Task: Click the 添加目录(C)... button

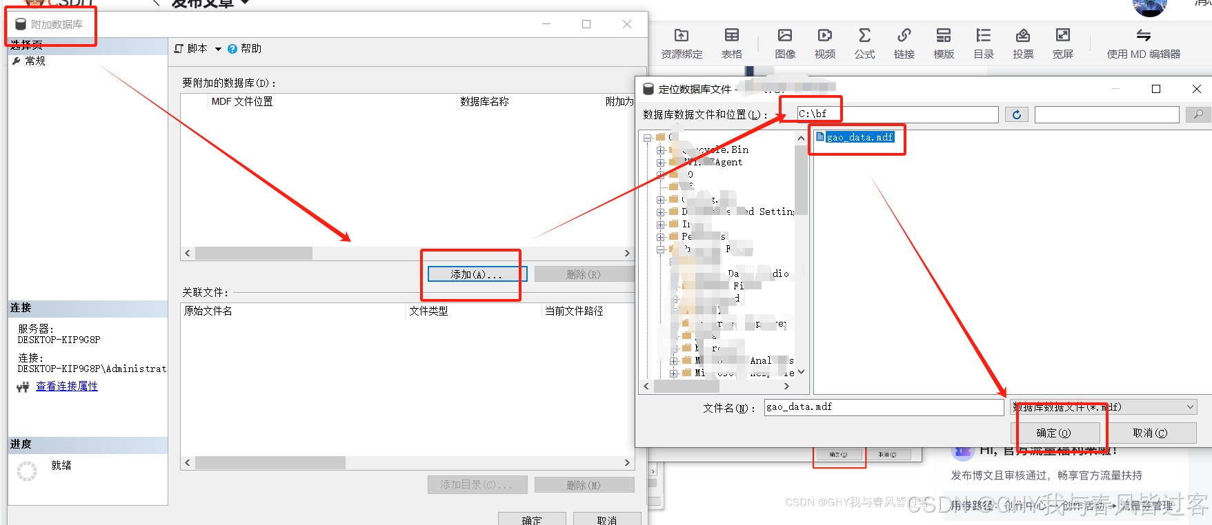Action: pos(477,485)
